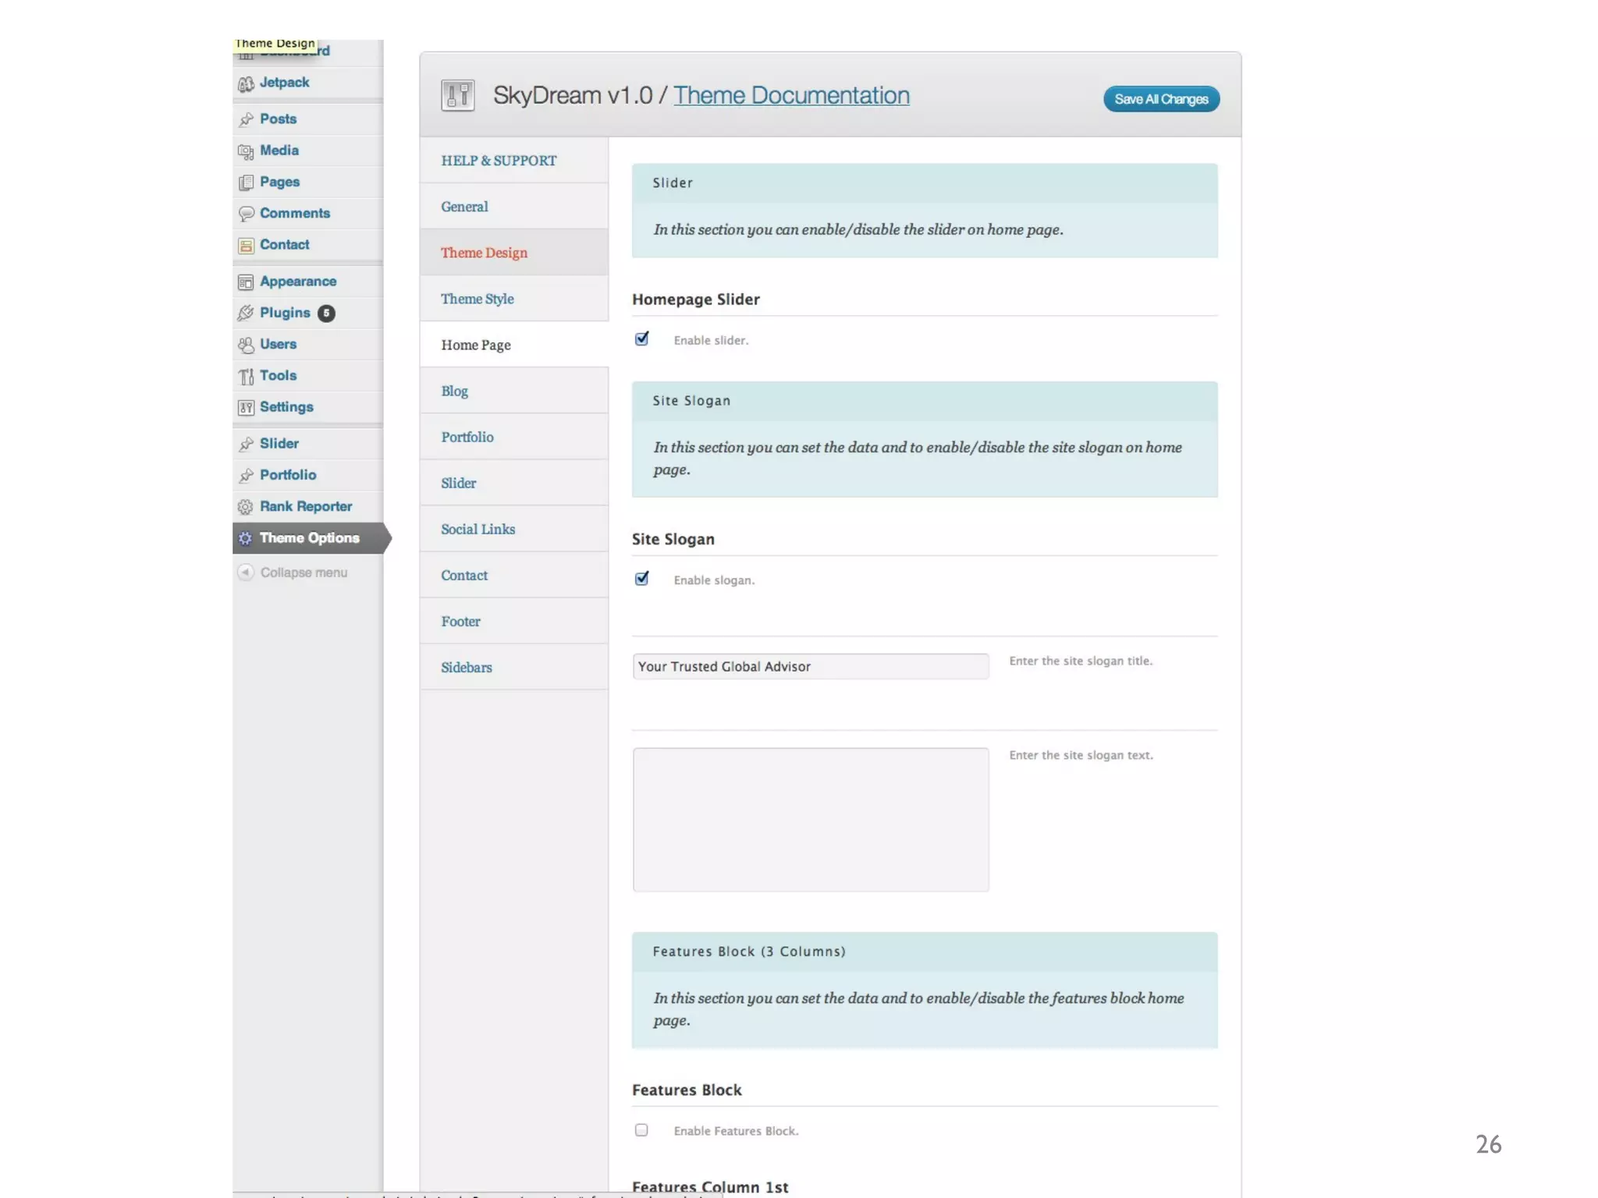Switch to the Social Links tab

(x=478, y=530)
